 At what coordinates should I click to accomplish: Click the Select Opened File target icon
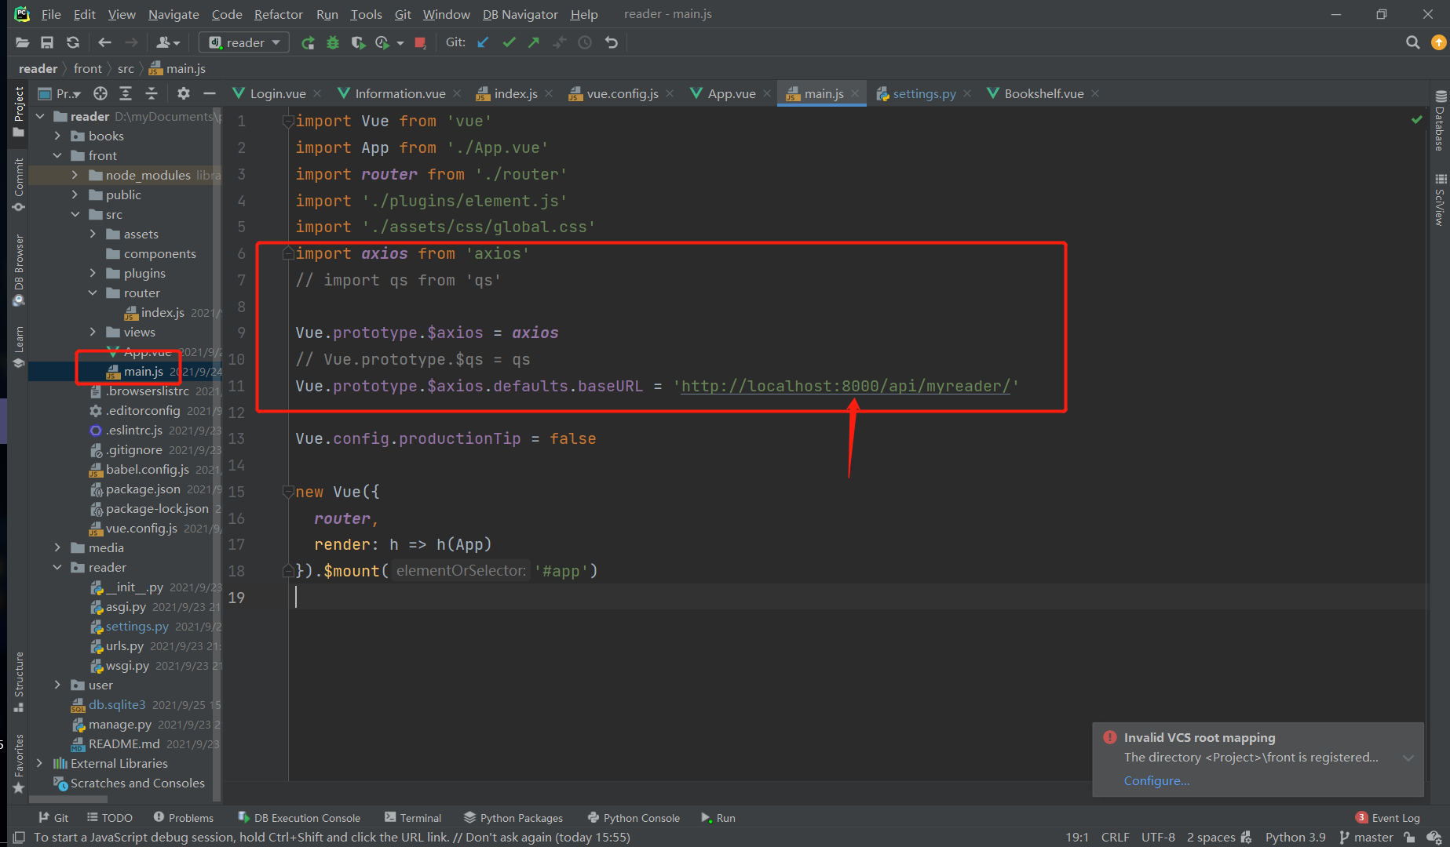coord(100,93)
